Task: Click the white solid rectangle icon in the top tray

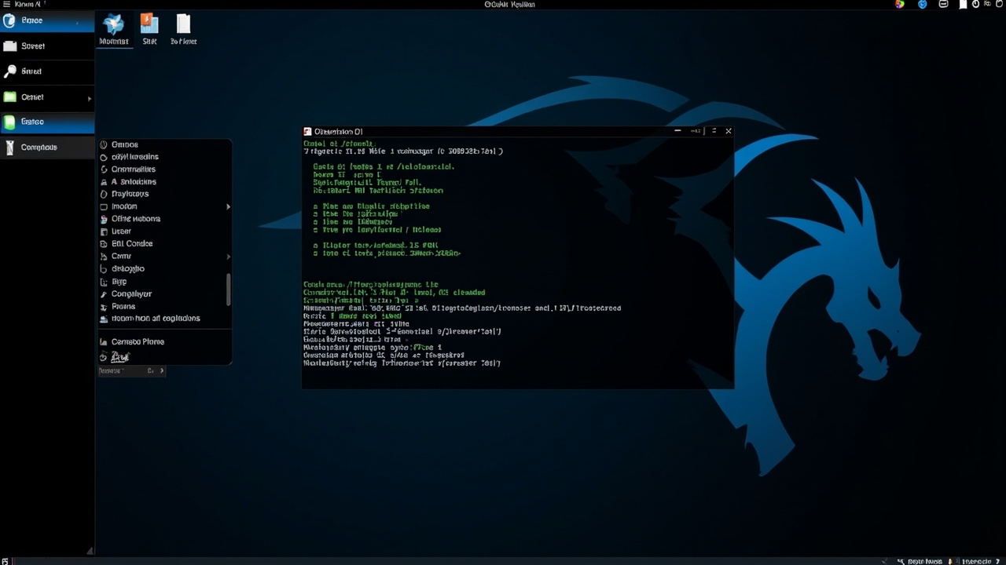Action: [962, 4]
